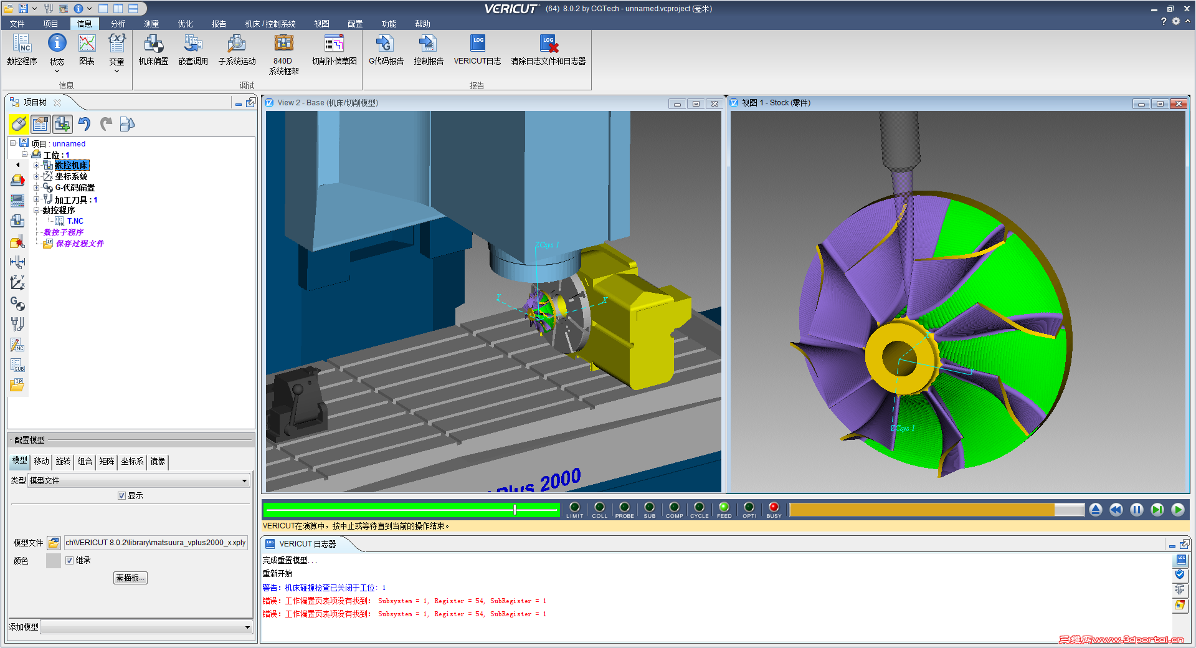Open the 图表 chart tool
This screenshot has height=648, width=1196.
click(x=87, y=49)
